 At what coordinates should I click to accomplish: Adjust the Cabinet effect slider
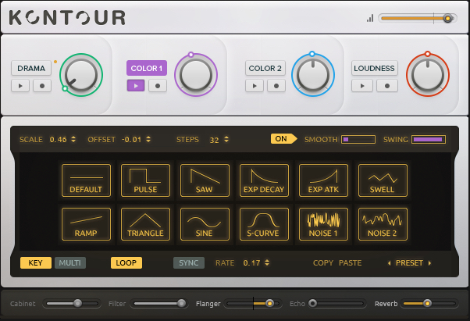click(72, 304)
